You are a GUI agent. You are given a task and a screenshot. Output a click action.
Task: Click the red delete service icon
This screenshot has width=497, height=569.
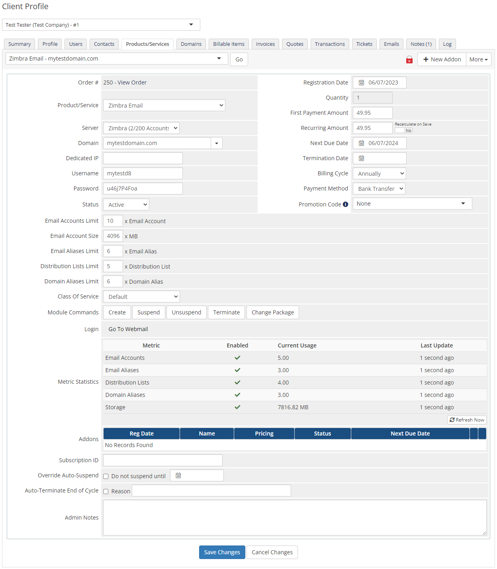pos(409,59)
